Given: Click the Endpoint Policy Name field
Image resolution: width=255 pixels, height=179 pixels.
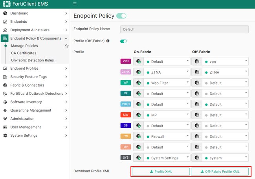Looking at the screenshot, I should point(184,29).
